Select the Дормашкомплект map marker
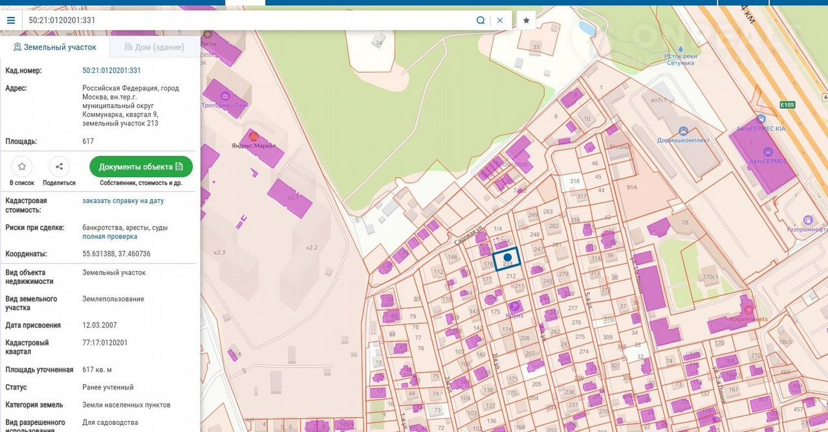 (682, 131)
